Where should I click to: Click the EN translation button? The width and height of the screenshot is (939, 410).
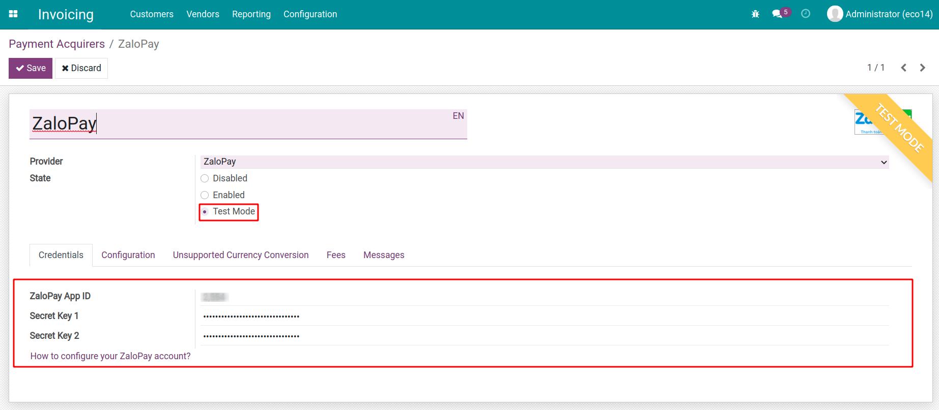pyautogui.click(x=458, y=116)
